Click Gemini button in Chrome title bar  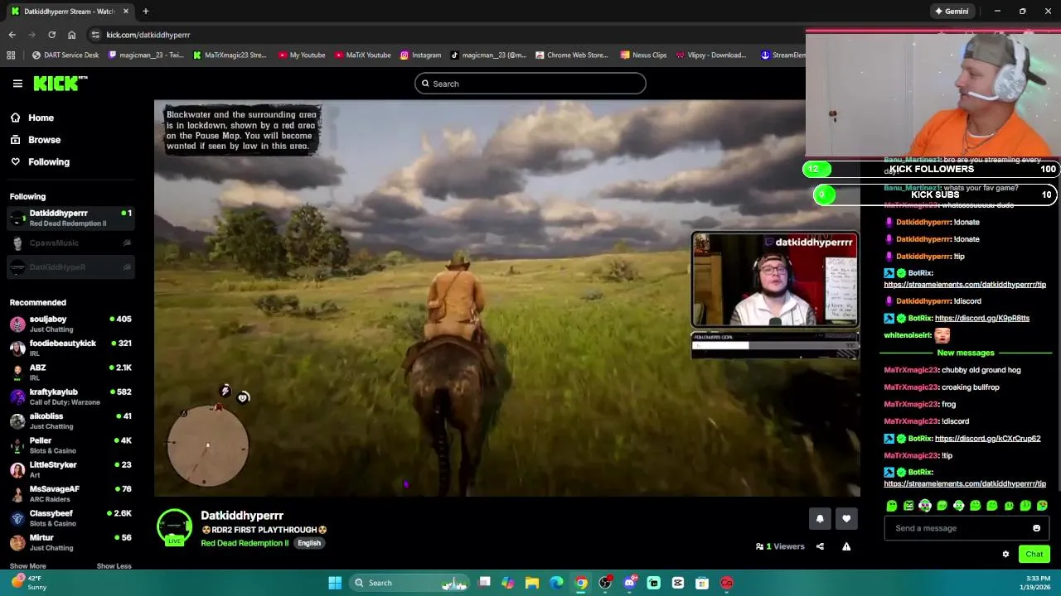pos(952,12)
